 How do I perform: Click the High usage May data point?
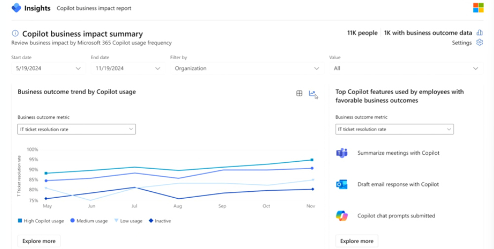[46, 173]
